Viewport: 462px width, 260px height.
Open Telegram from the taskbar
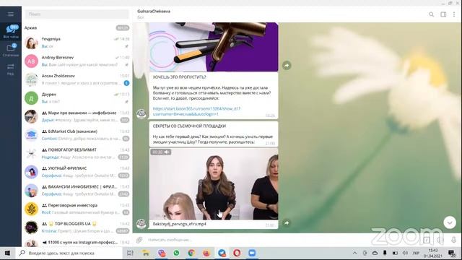click(x=222, y=253)
